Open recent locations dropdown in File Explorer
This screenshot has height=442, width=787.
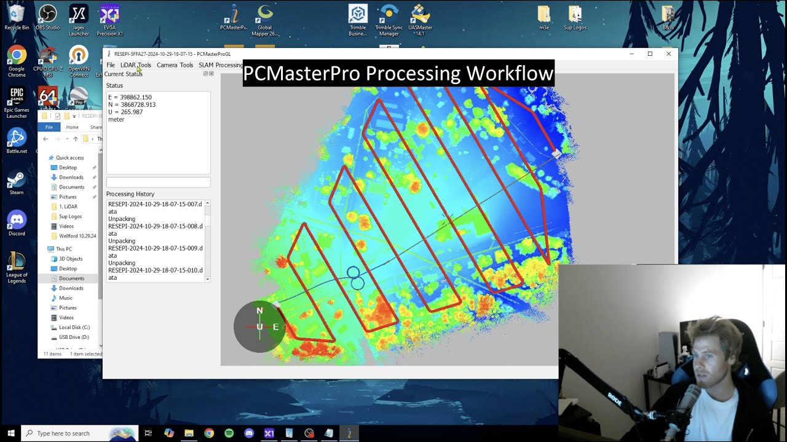[66, 139]
